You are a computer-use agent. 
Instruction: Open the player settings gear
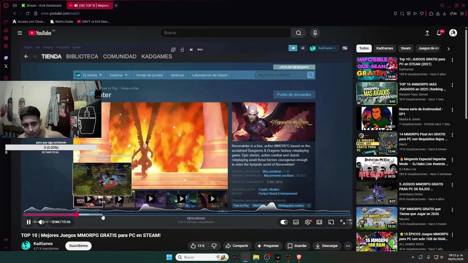(x=308, y=222)
